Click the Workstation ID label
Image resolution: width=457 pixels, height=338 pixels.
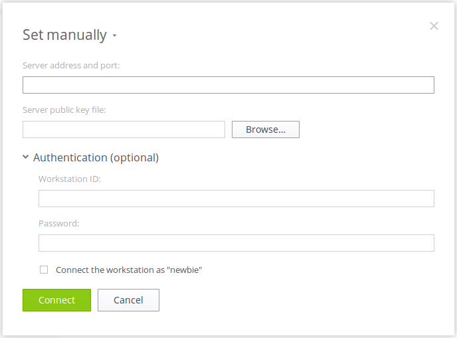click(x=70, y=179)
